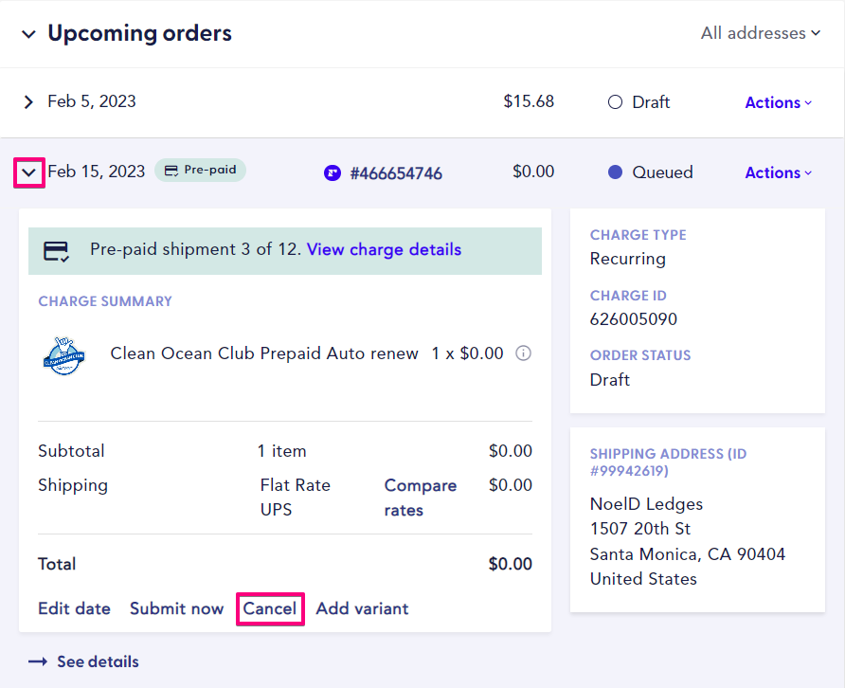Screen dimensions: 845x688
Task: Cancel the Feb 15 pre-paid order
Action: [269, 608]
